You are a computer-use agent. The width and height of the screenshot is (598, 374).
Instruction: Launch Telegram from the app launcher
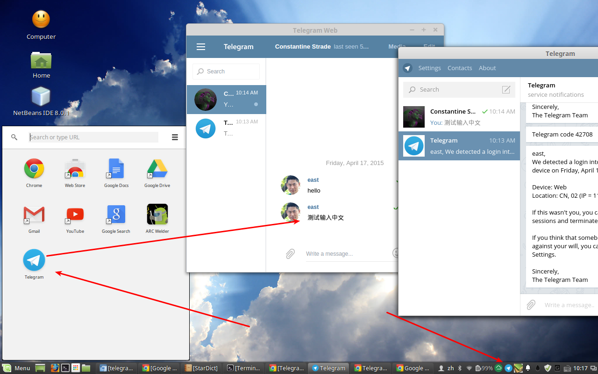34,260
